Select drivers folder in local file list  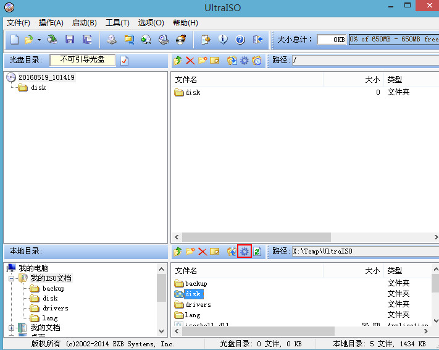[x=198, y=305]
